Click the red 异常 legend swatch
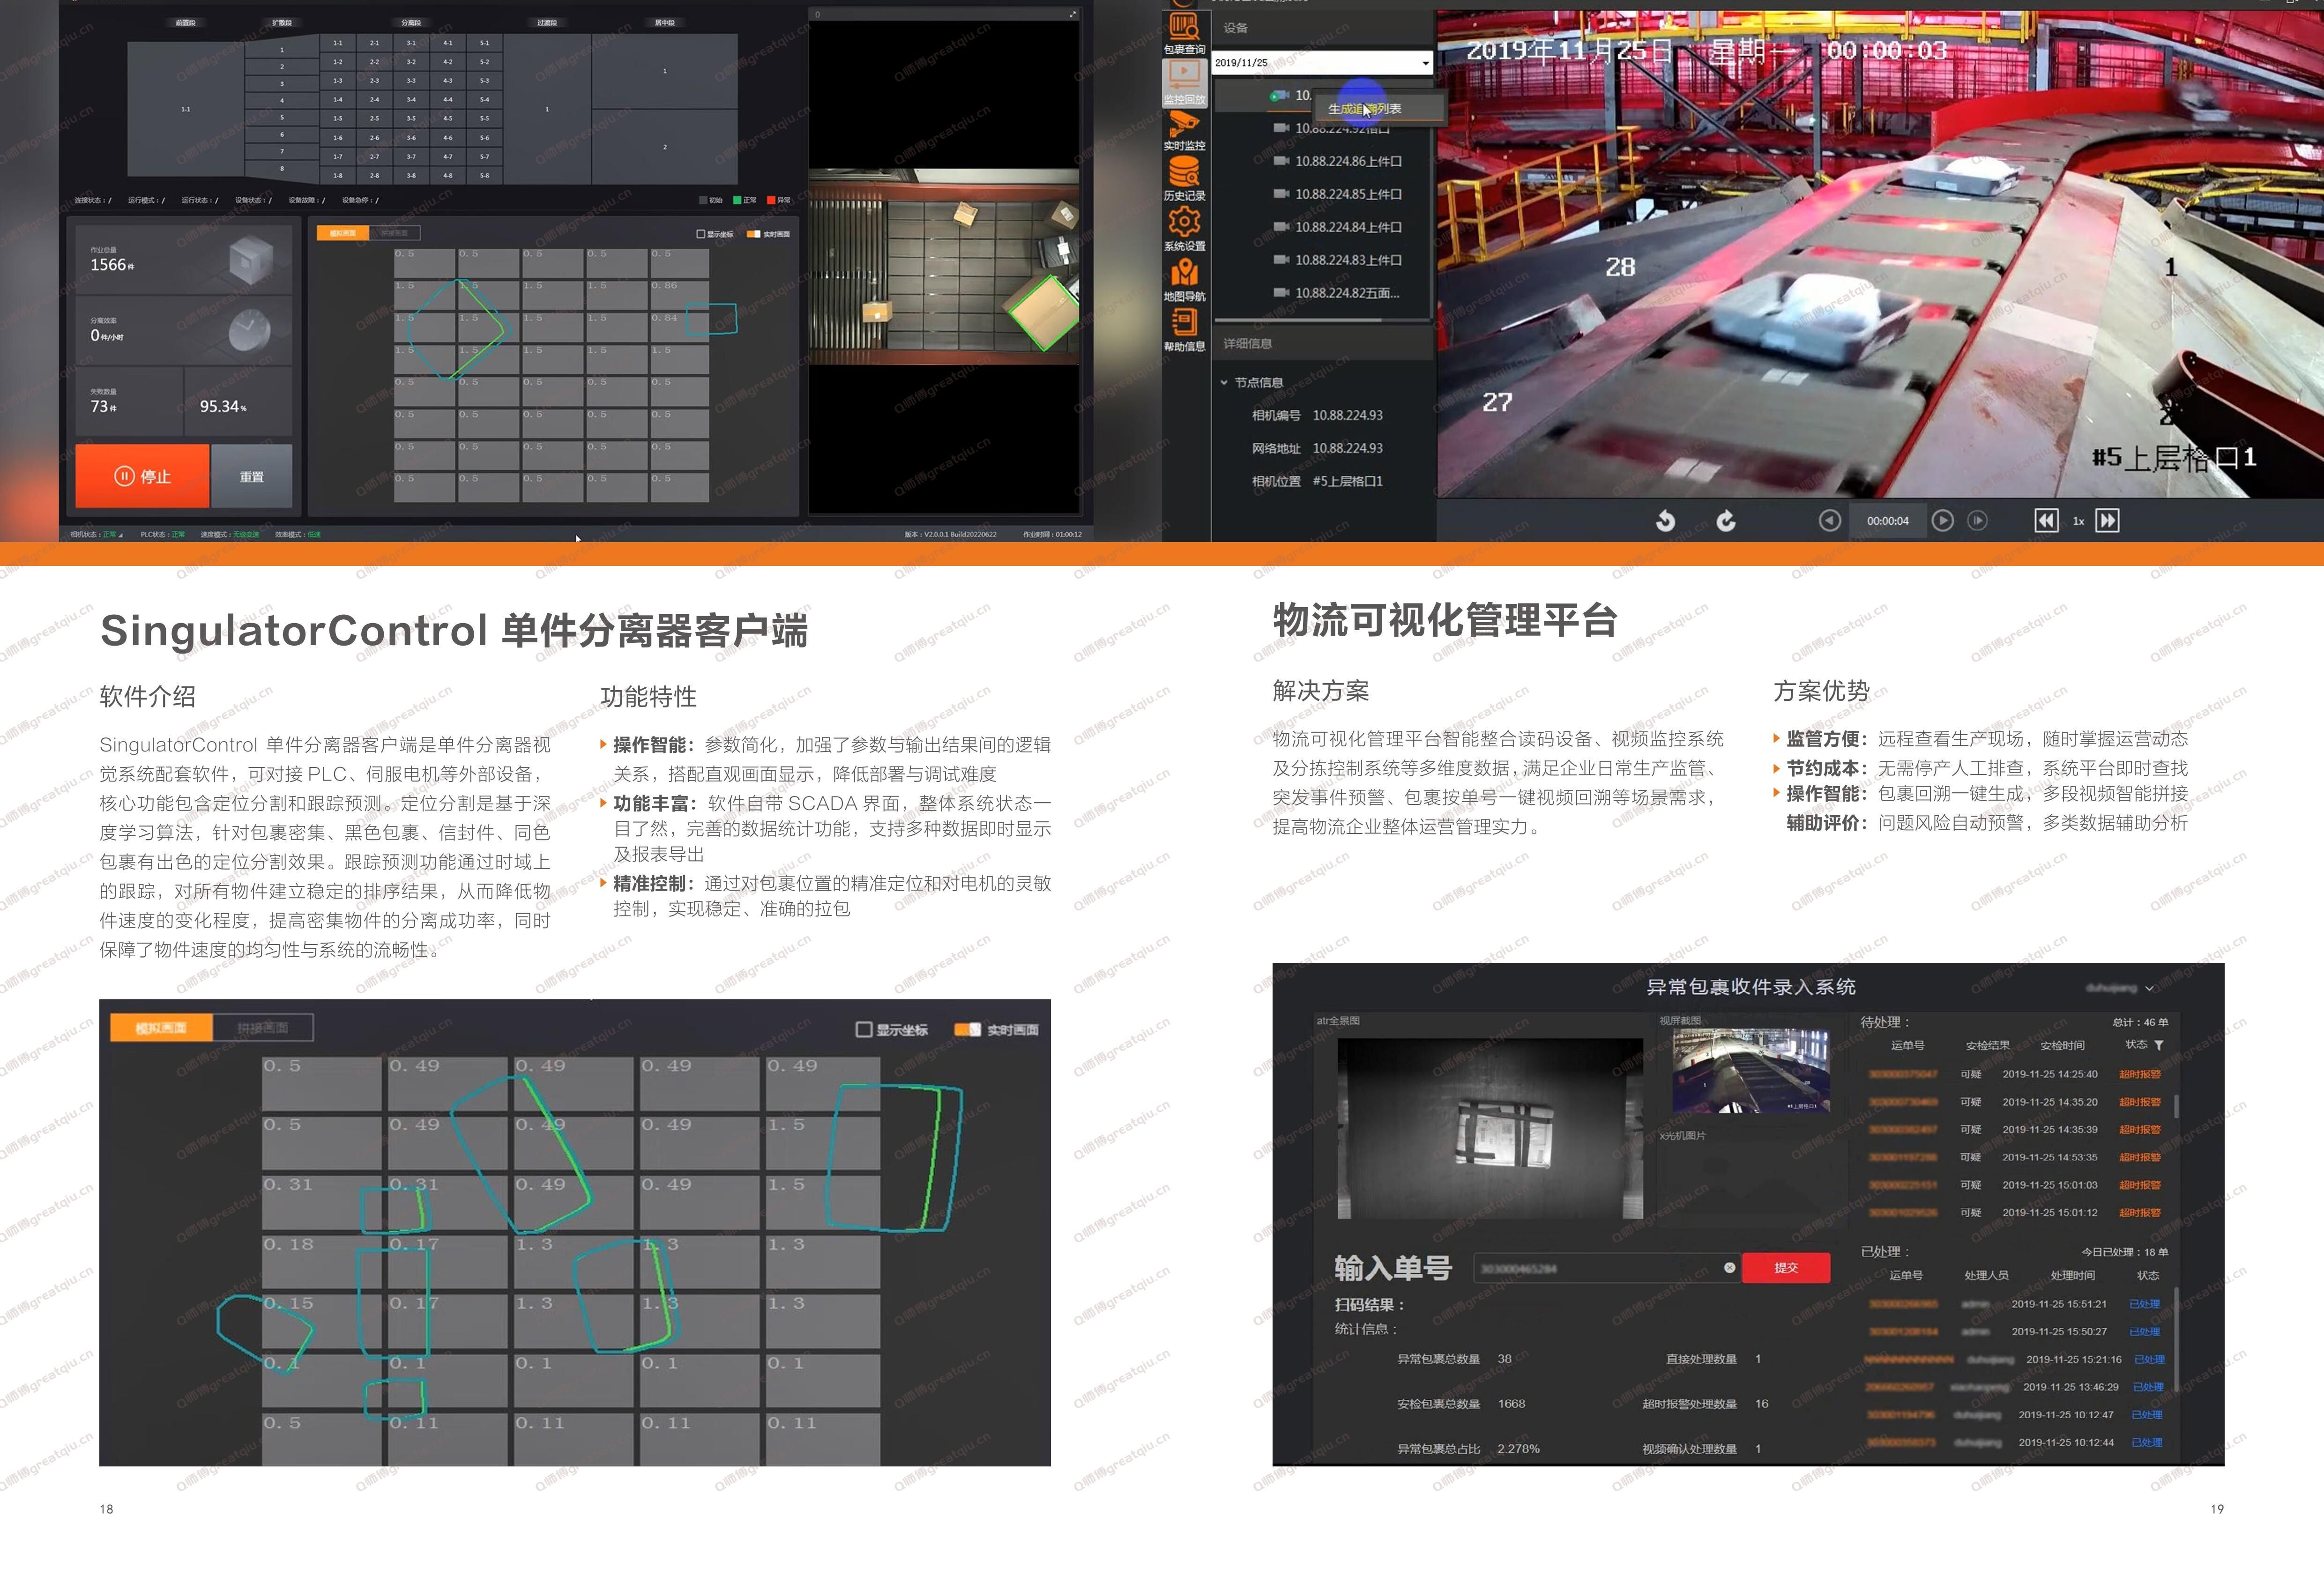 pyautogui.click(x=771, y=200)
